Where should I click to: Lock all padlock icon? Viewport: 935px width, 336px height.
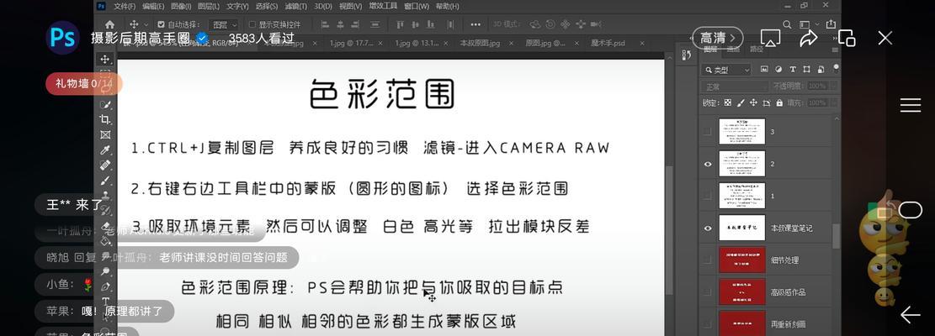(x=778, y=102)
